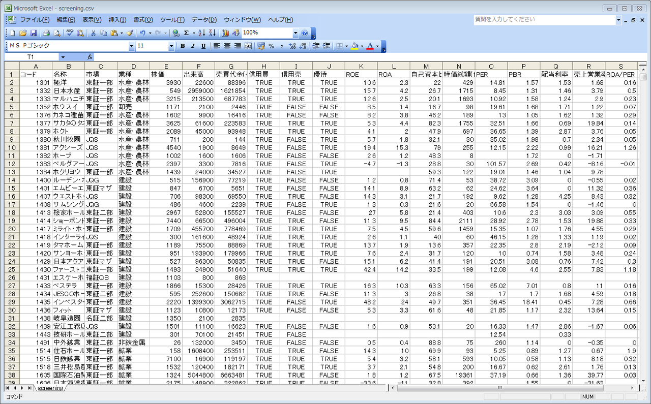The width and height of the screenshot is (651, 404).
Task: Run the spelling check tool
Action: point(70,33)
